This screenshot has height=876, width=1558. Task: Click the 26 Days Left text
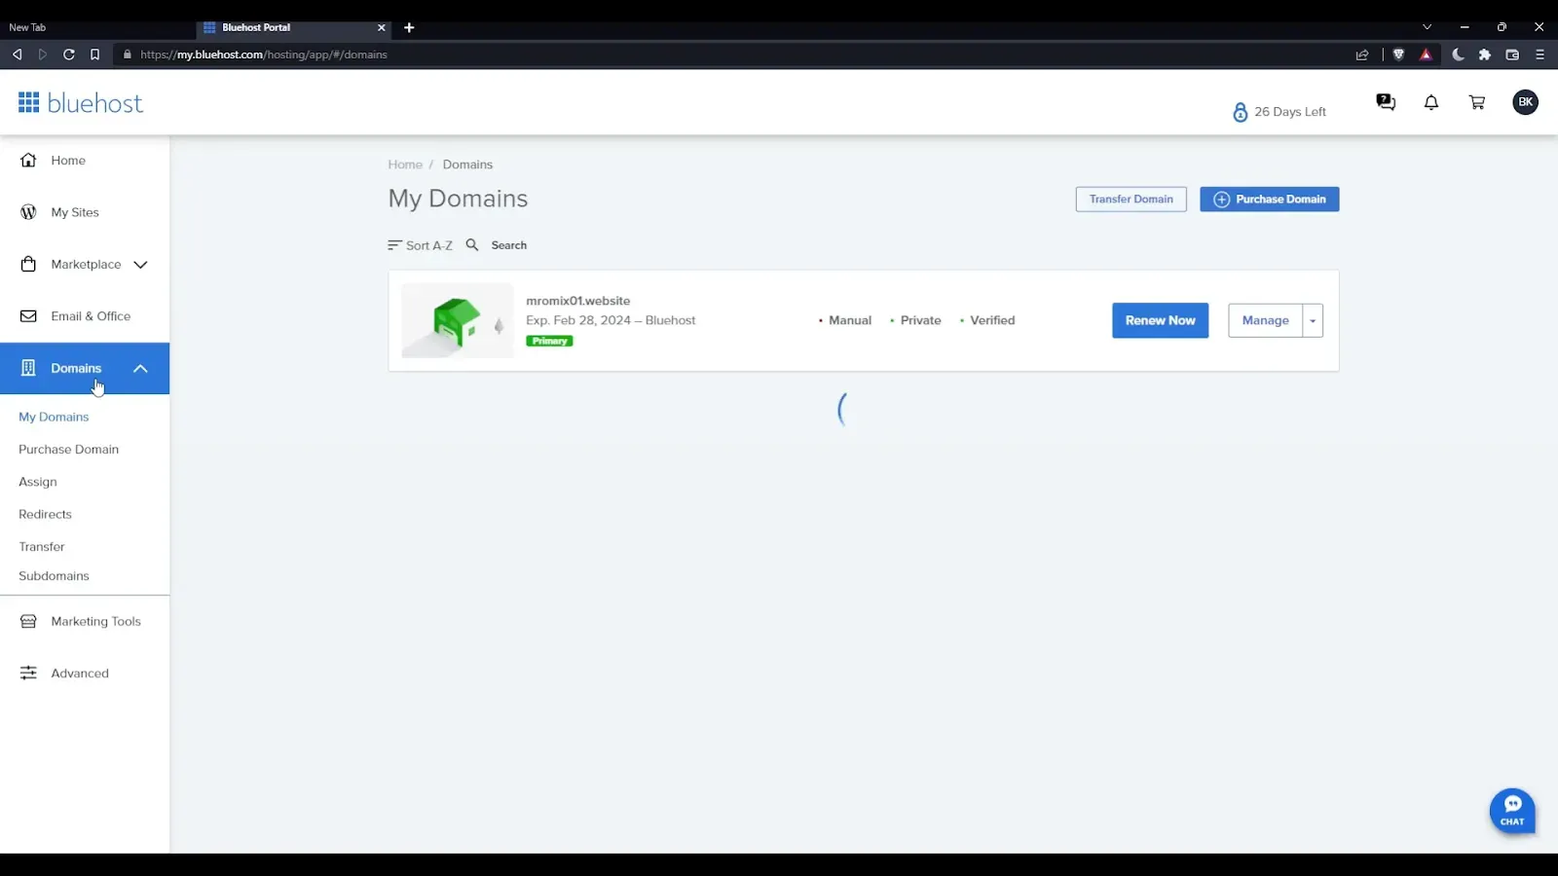(x=1290, y=112)
